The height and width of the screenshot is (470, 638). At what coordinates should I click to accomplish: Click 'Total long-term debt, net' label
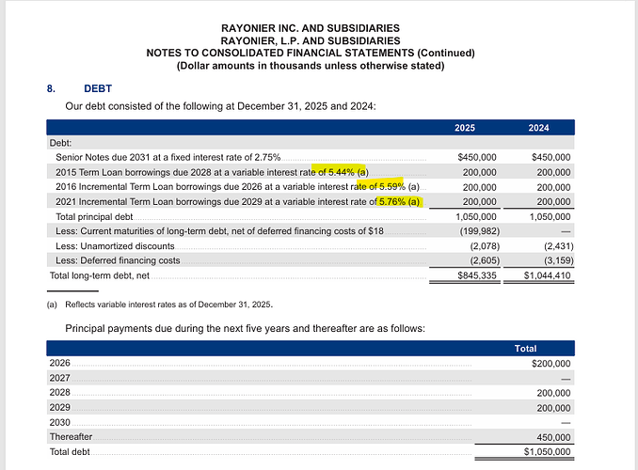[x=100, y=275]
